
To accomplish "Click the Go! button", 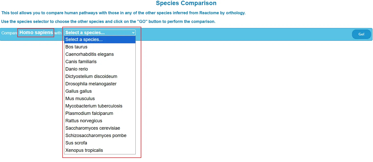I will point(361,34).
